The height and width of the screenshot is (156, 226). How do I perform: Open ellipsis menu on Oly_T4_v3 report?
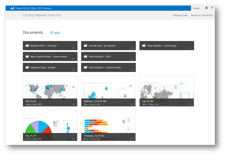[x=73, y=104]
